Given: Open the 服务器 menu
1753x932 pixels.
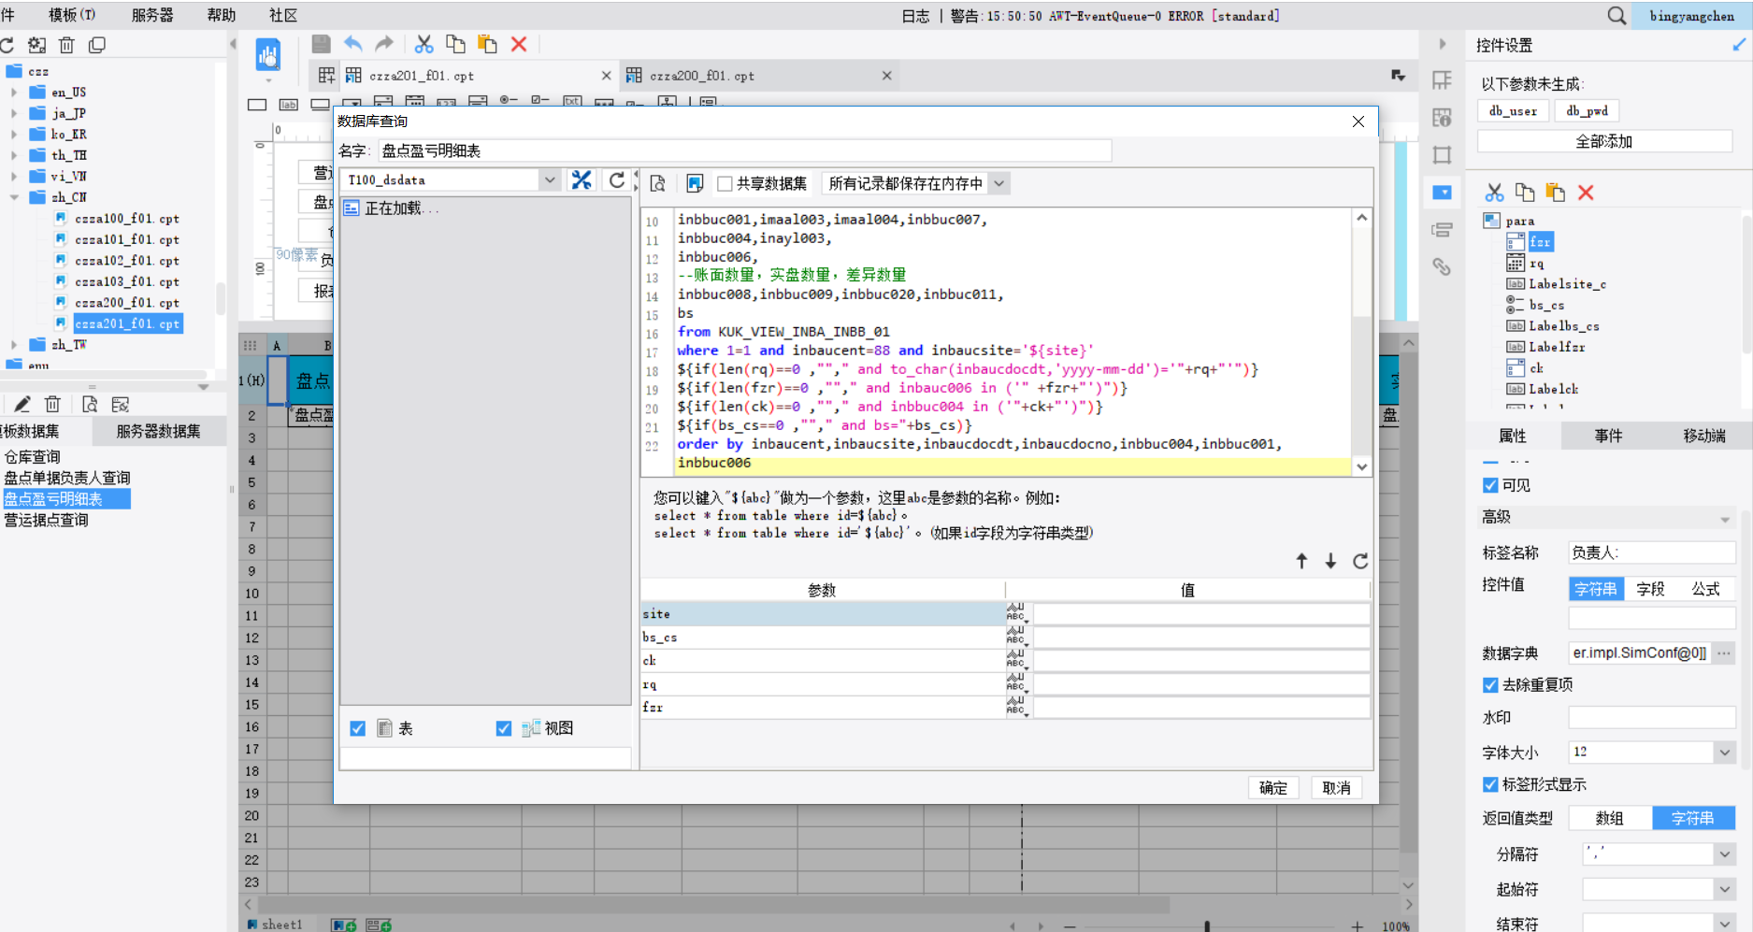Looking at the screenshot, I should pos(152,15).
